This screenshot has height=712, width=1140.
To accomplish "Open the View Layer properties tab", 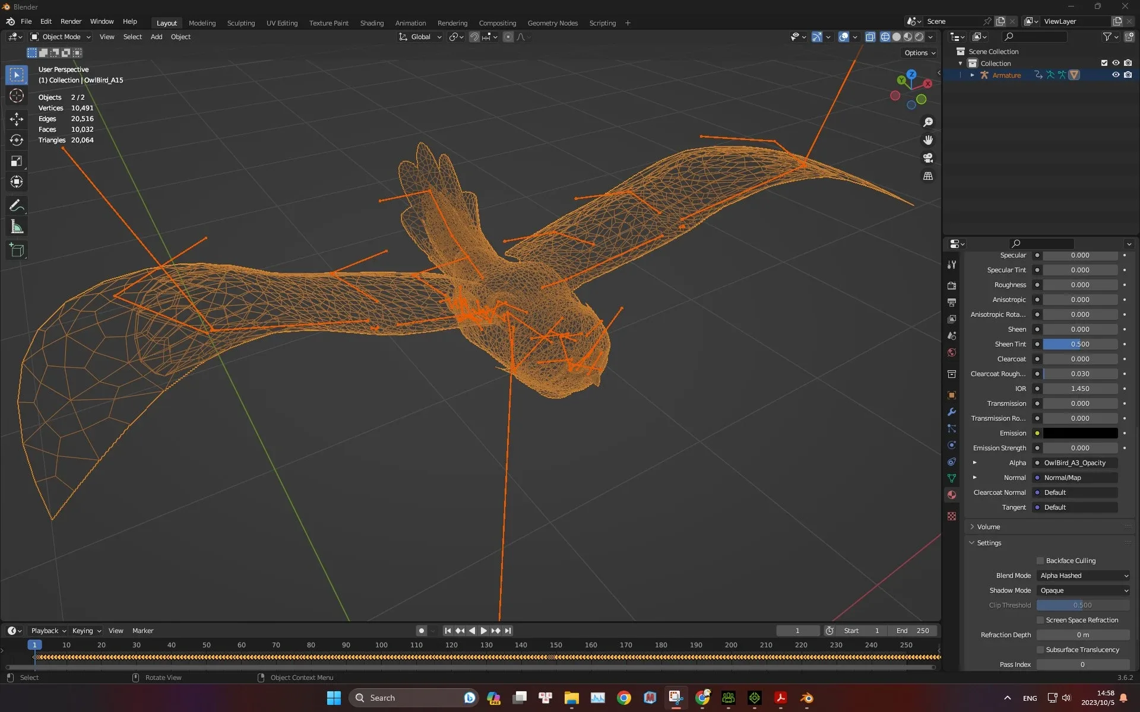I will [x=952, y=319].
